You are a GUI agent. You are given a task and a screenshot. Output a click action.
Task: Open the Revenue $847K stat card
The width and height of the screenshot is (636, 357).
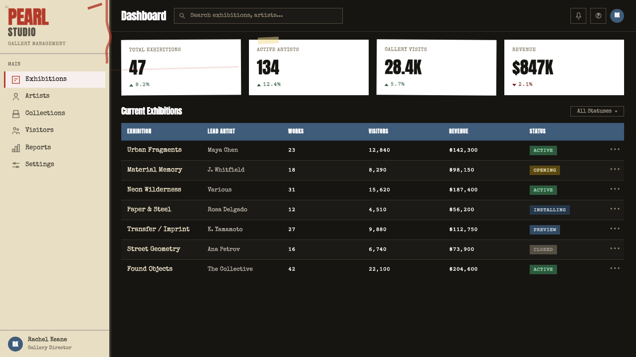(564, 67)
